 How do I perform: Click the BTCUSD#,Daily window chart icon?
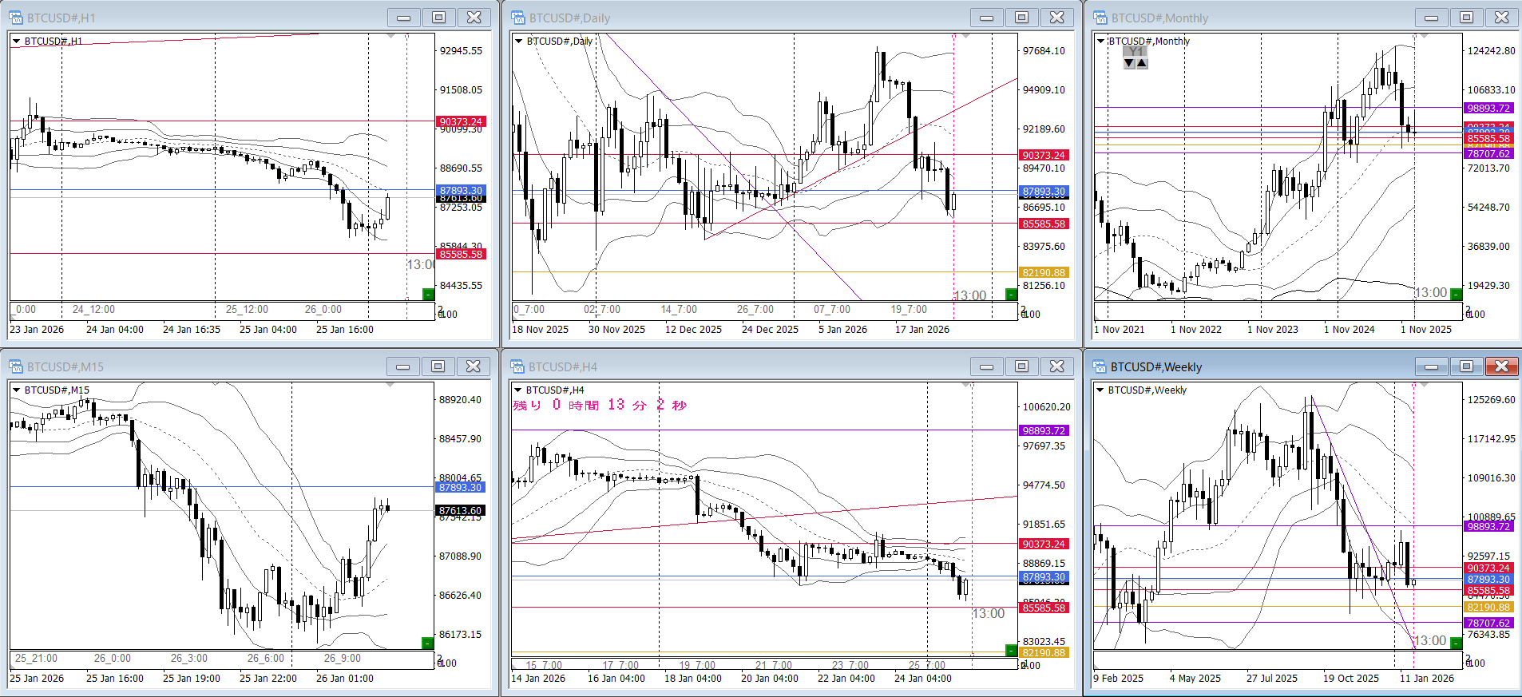pos(518,18)
